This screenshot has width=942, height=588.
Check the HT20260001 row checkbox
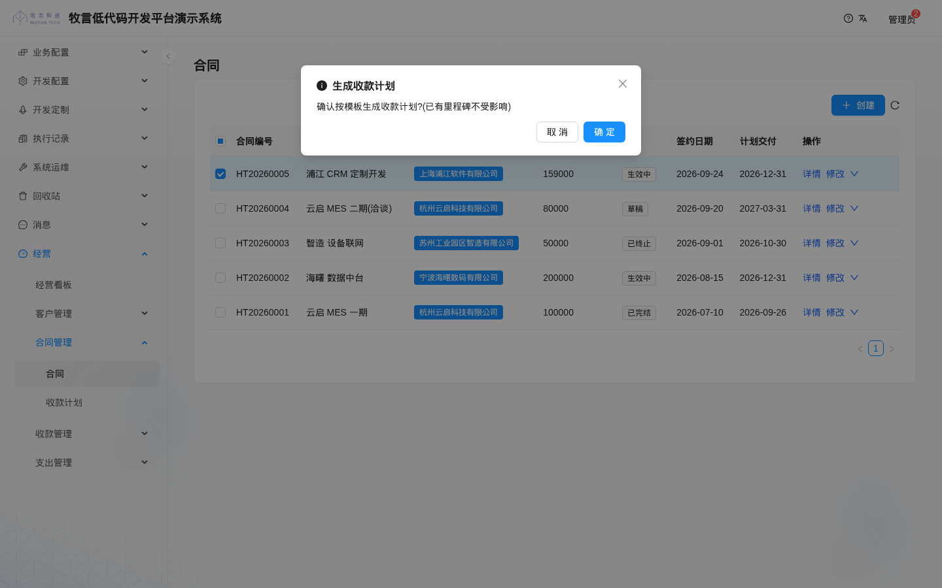coord(220,312)
